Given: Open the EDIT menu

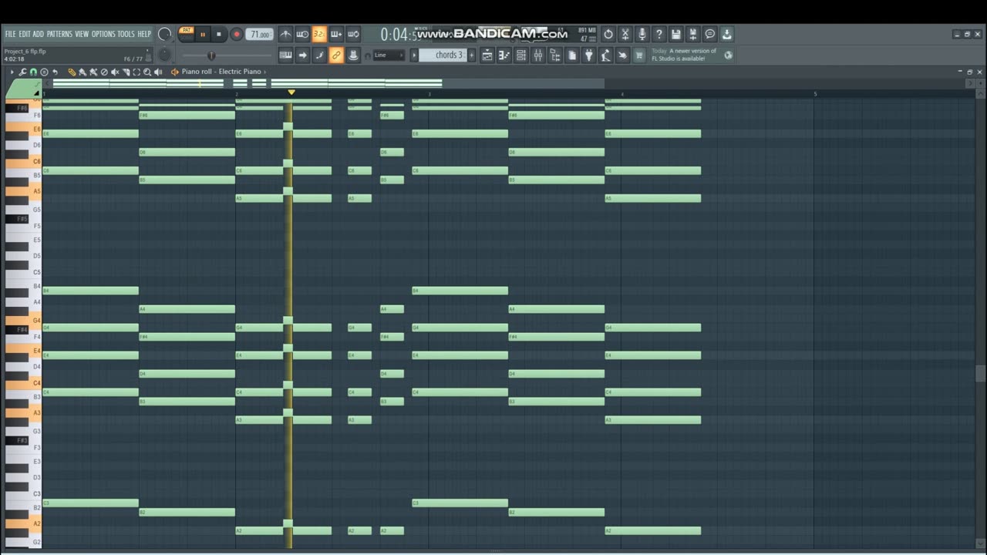Looking at the screenshot, I should point(25,34).
